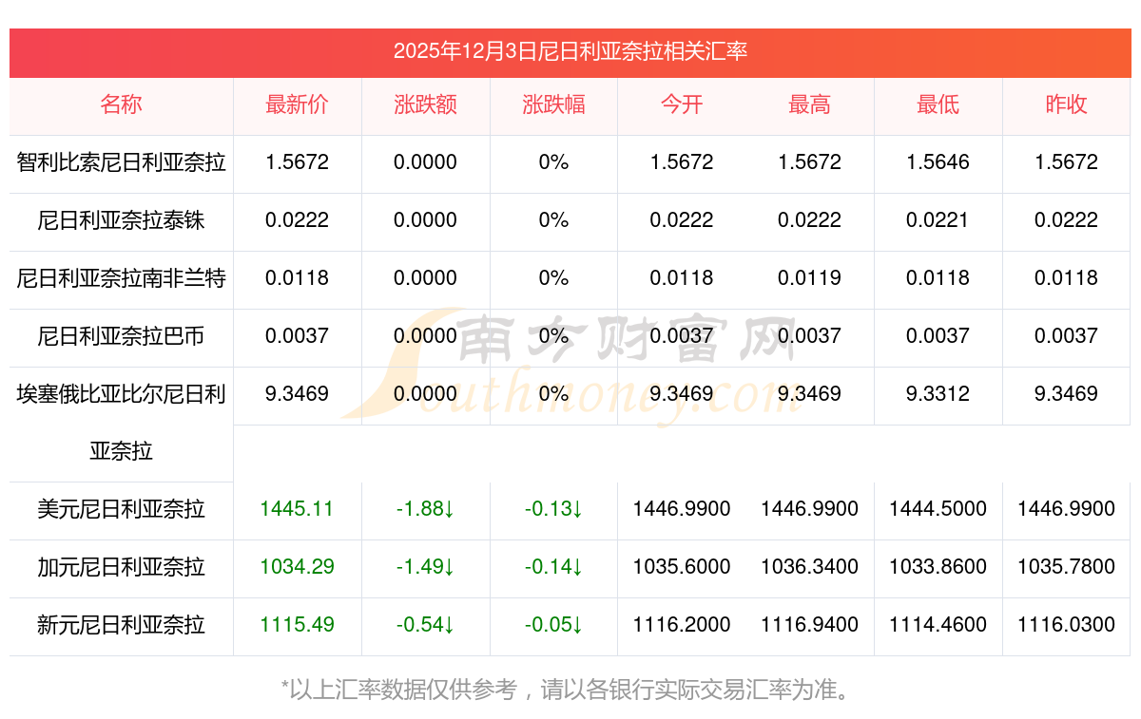The width and height of the screenshot is (1141, 719).
Task: Click the 涨跌幅 column header
Action: (x=553, y=105)
